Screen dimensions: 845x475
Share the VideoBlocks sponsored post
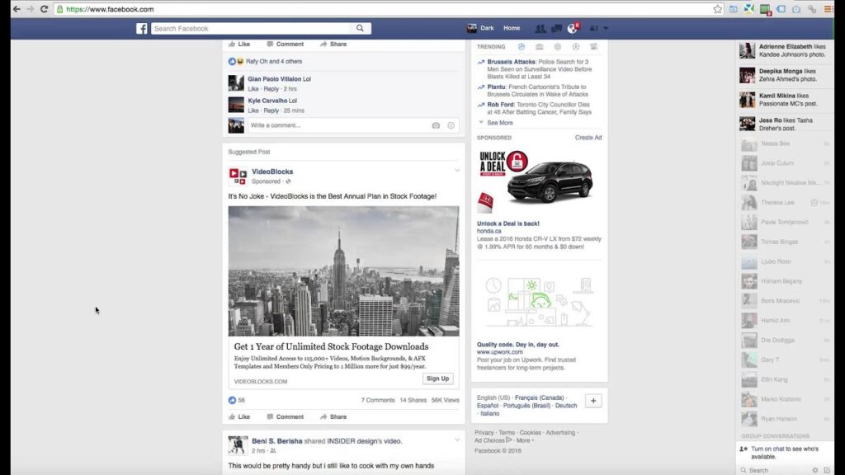click(x=333, y=416)
